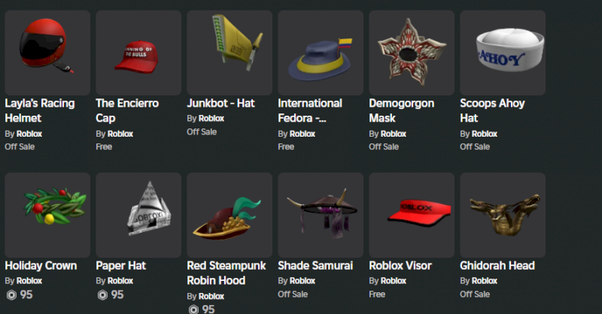Screen dimensions: 602x314
Task: Open Roblox creator link under Shade Samurai
Action: point(303,281)
